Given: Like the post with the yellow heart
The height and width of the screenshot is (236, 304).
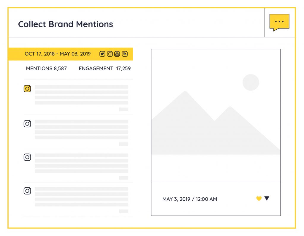Looking at the screenshot, I should (x=259, y=199).
